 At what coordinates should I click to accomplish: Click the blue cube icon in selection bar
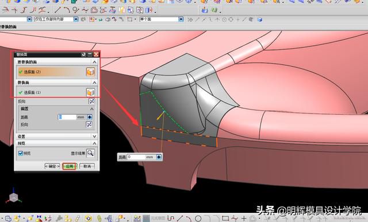click(x=259, y=20)
